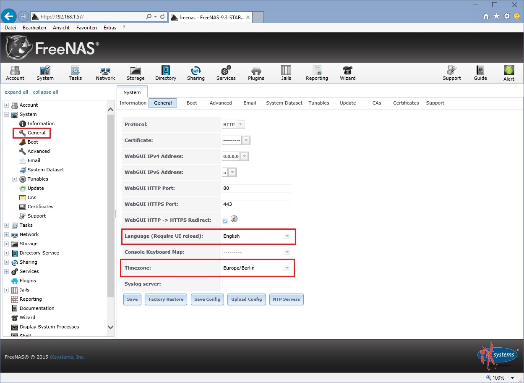Select Display System Processes tree item
Screen dimensions: 524x383
[x=49, y=327]
